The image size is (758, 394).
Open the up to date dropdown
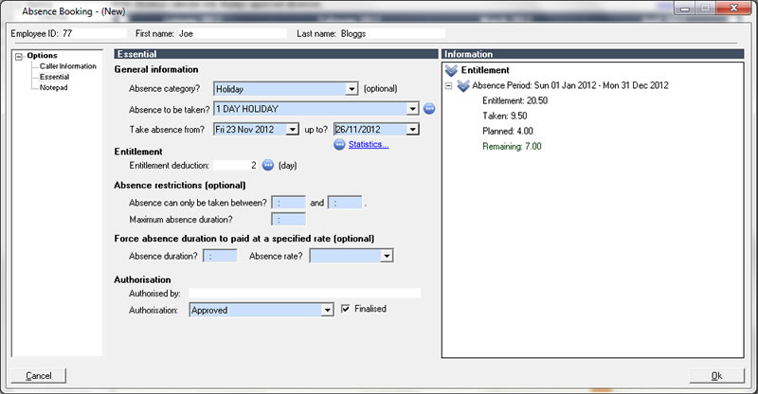pyautogui.click(x=412, y=129)
